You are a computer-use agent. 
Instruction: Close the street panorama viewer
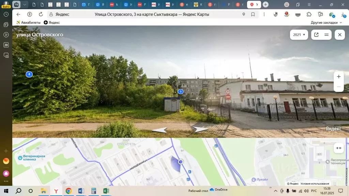click(x=340, y=35)
